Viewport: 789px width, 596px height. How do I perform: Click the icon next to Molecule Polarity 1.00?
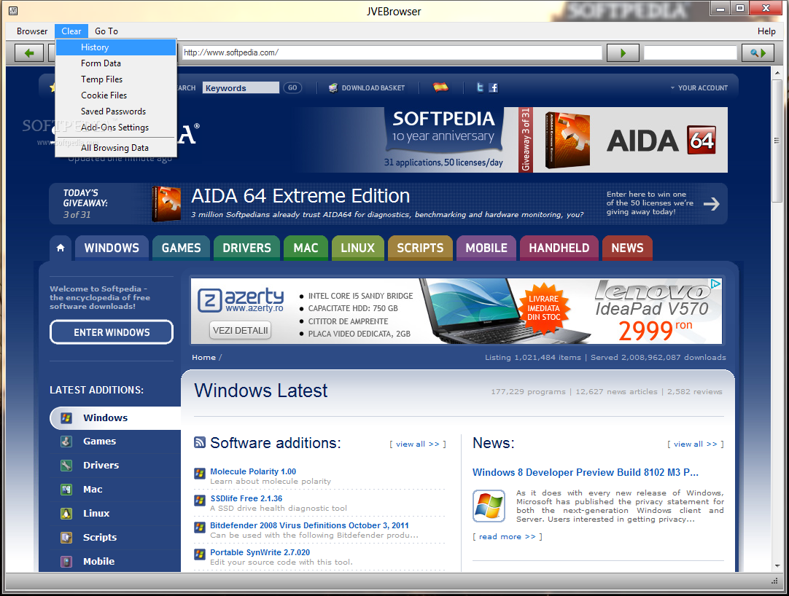pyautogui.click(x=200, y=474)
